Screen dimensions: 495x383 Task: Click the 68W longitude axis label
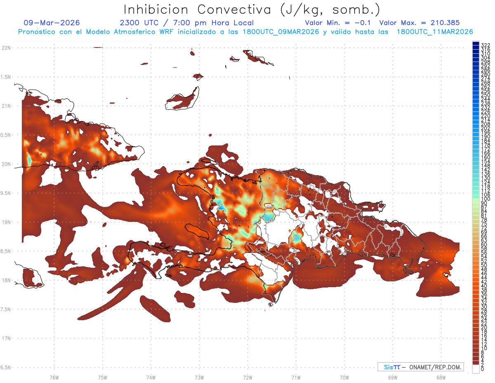(x=441, y=377)
